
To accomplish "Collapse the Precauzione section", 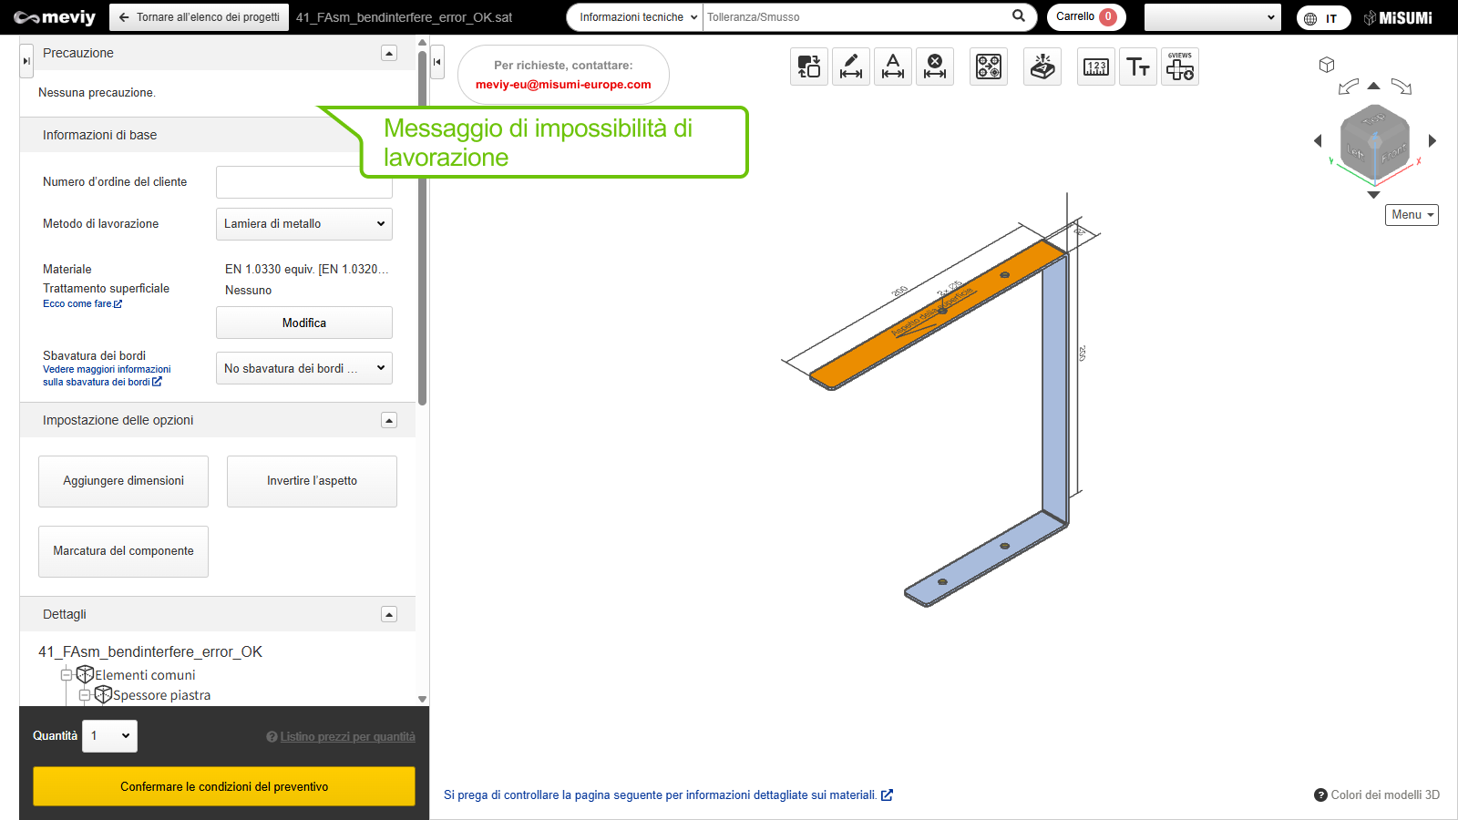I will (x=389, y=53).
